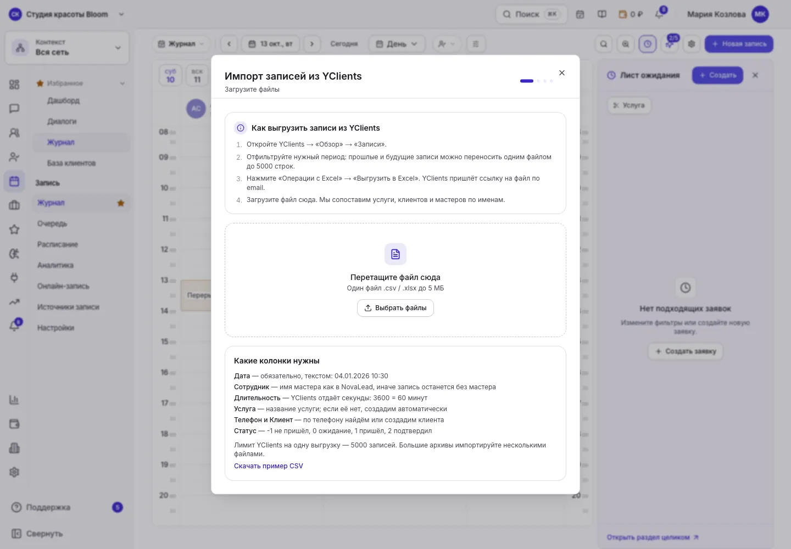Open the book icon in top bar
The image size is (791, 549).
click(x=602, y=14)
